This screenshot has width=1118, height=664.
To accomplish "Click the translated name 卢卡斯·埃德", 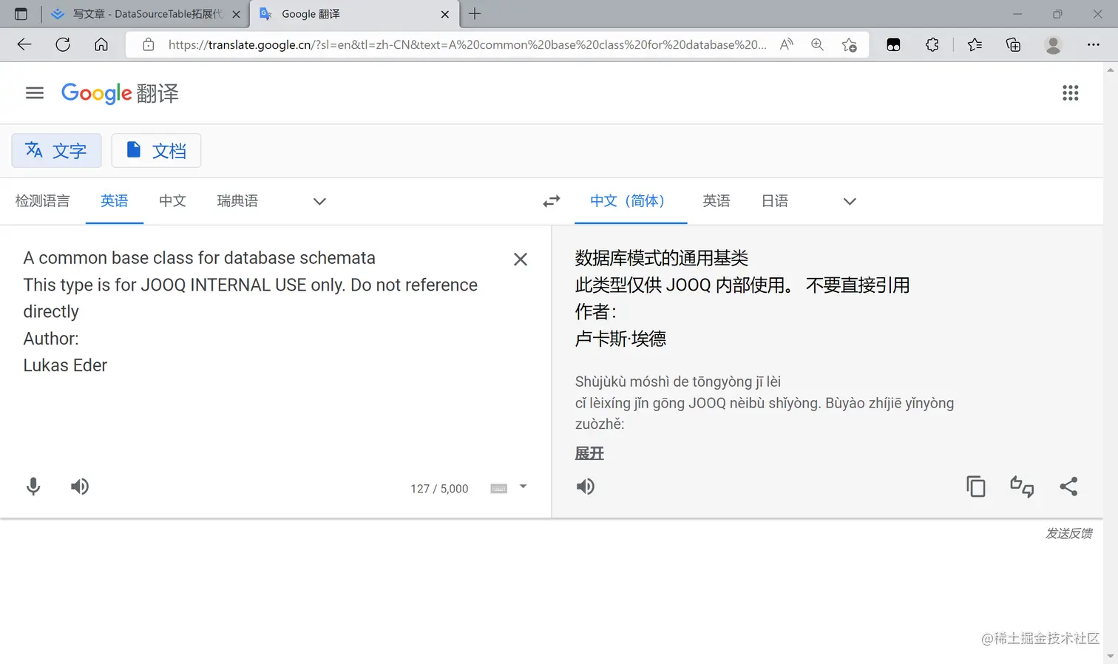I will 620,339.
